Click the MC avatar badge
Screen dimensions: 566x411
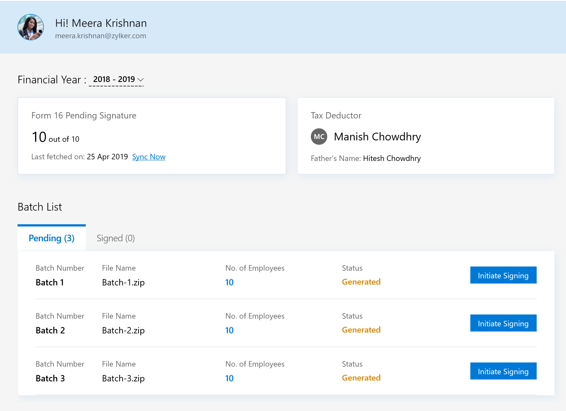tap(319, 137)
